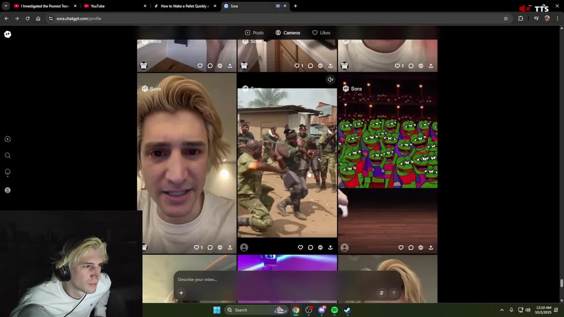The width and height of the screenshot is (564, 317).
Task: Add media with the plus button
Action: click(181, 293)
